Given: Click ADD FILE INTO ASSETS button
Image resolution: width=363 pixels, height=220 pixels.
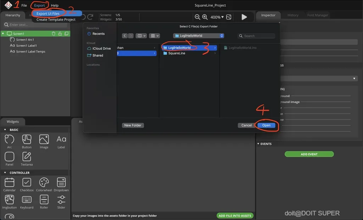Looking at the screenshot, I should [235, 216].
